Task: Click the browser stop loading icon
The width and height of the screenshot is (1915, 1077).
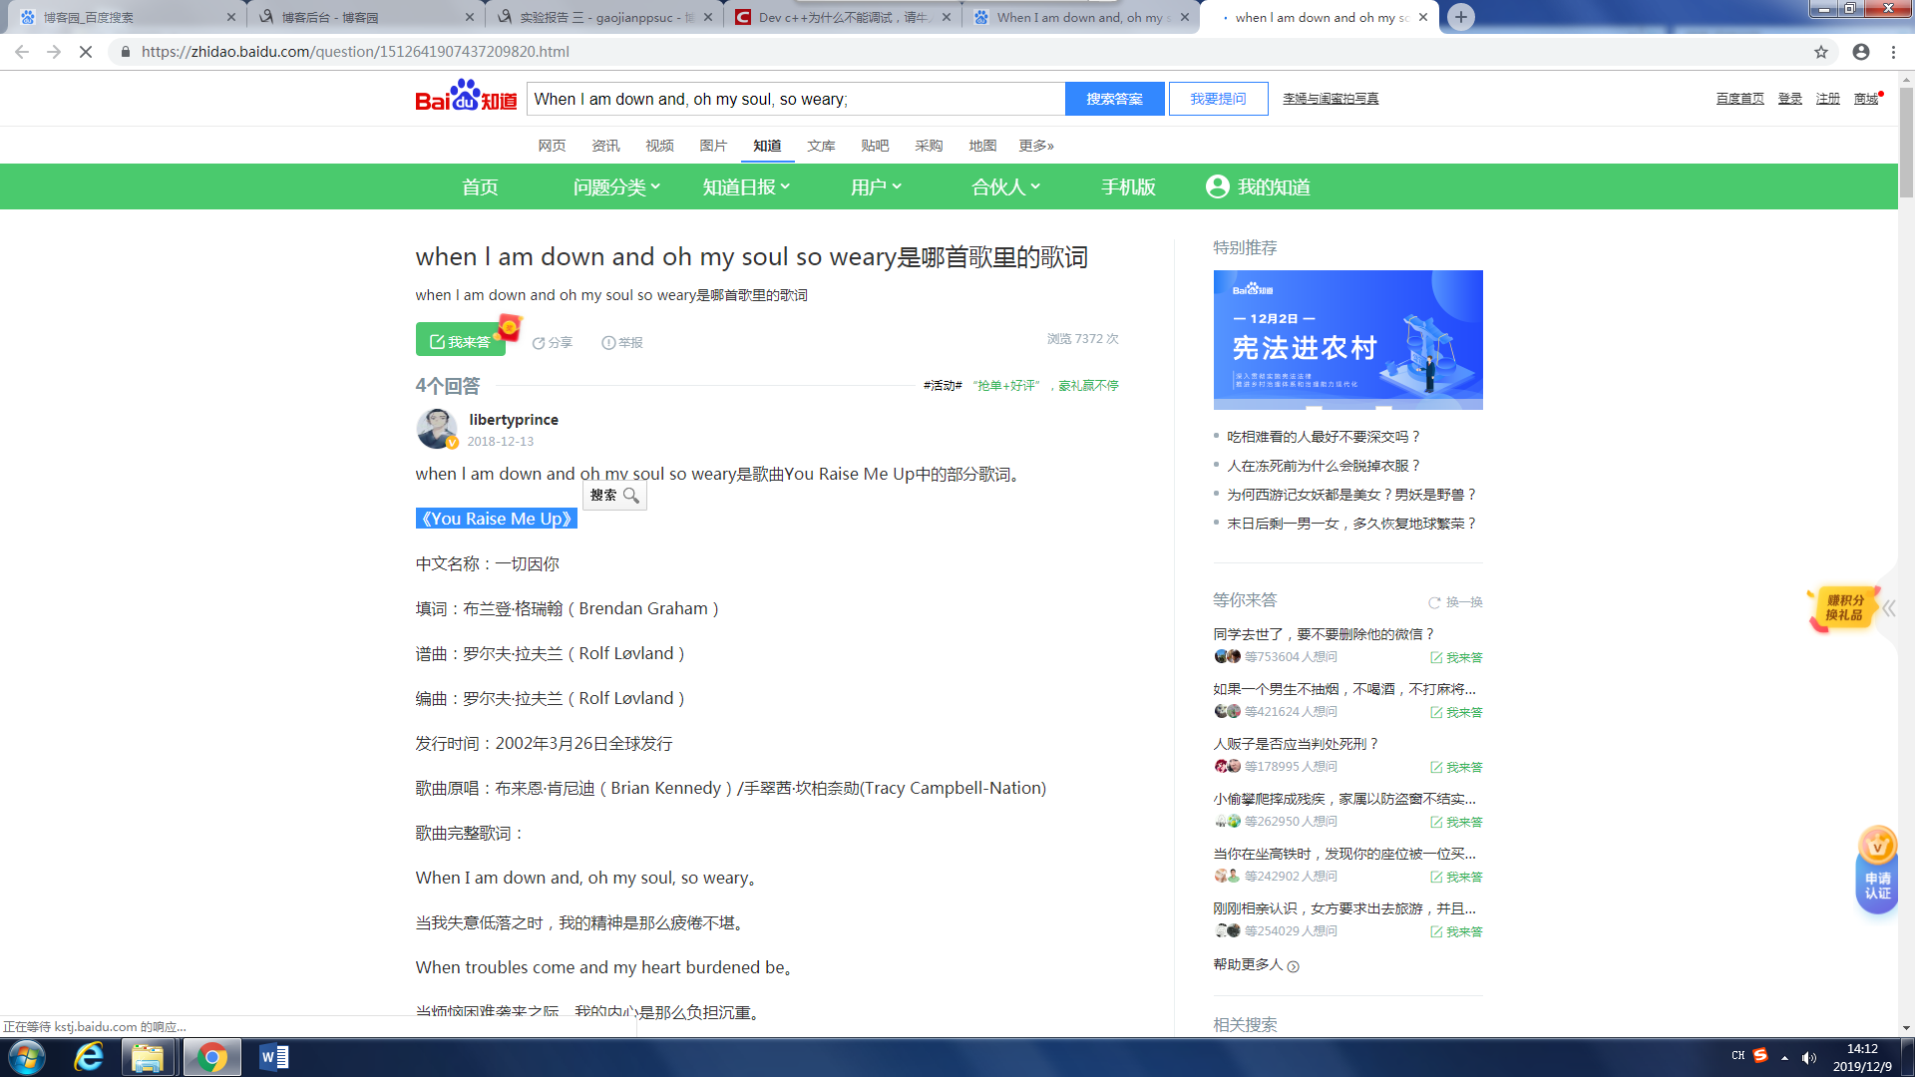Action: click(86, 52)
